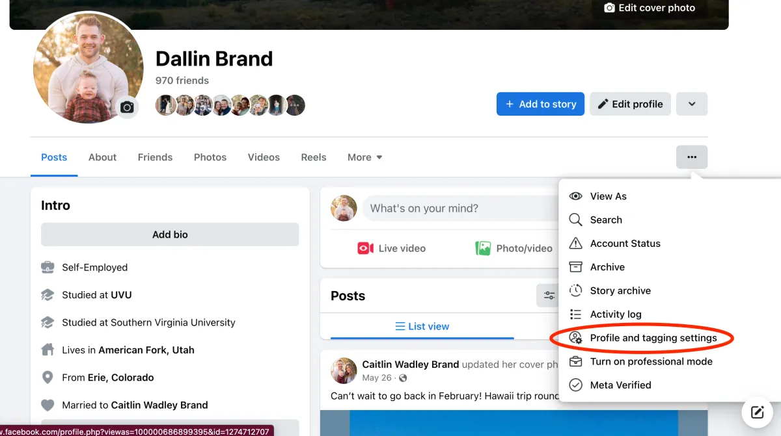This screenshot has height=436, width=781.
Task: Click the Activity log list icon
Action: pyautogui.click(x=575, y=314)
